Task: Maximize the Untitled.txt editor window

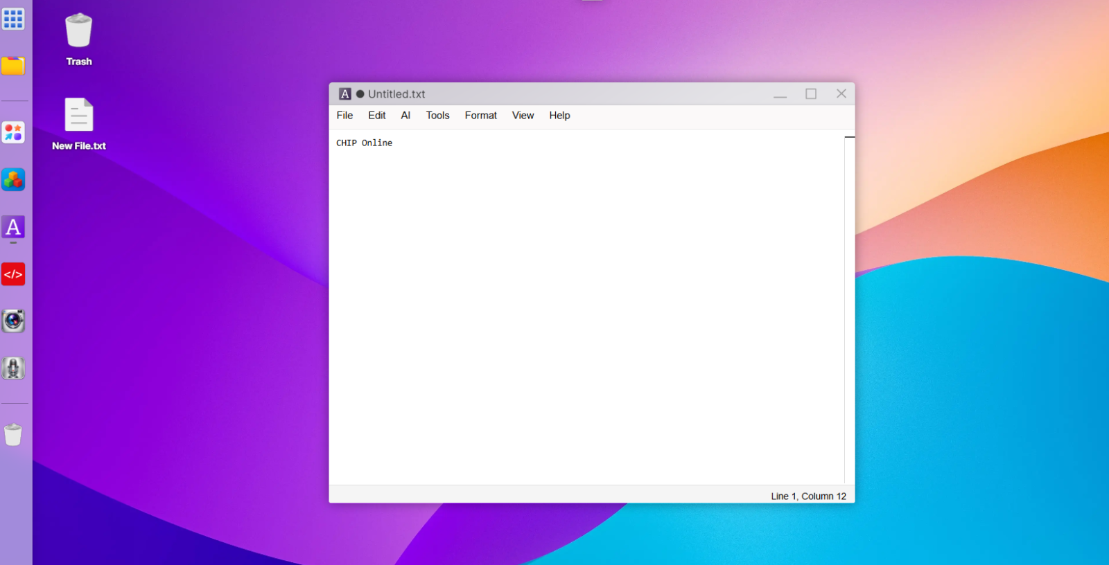Action: [x=810, y=94]
